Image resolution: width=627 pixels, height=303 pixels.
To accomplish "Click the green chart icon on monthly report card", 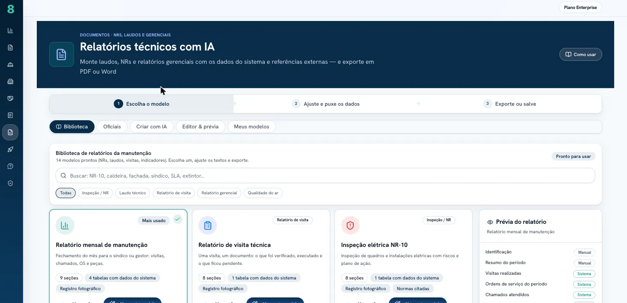I will (x=65, y=225).
